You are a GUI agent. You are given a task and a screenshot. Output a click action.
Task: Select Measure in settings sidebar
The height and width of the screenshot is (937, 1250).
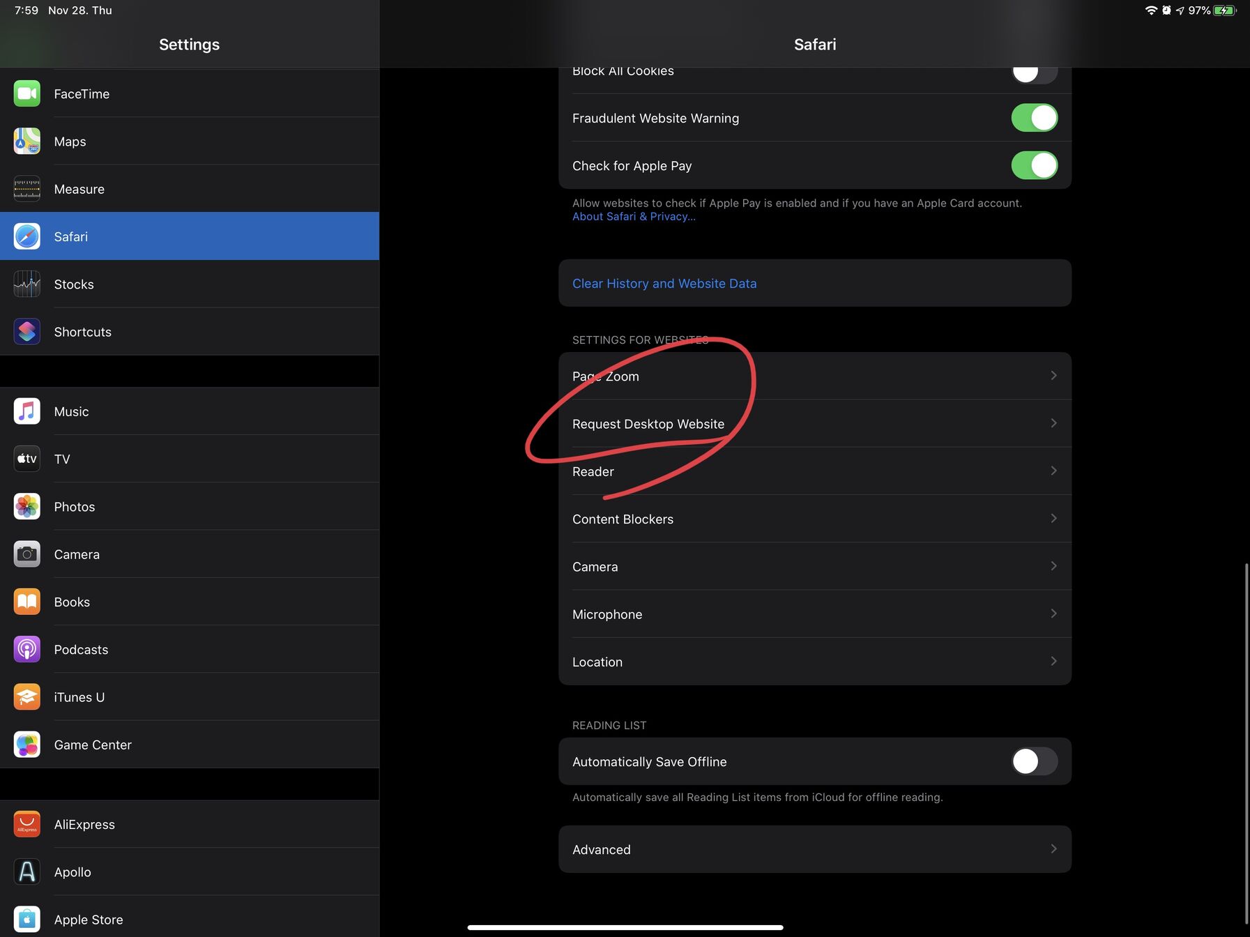pyautogui.click(x=190, y=189)
